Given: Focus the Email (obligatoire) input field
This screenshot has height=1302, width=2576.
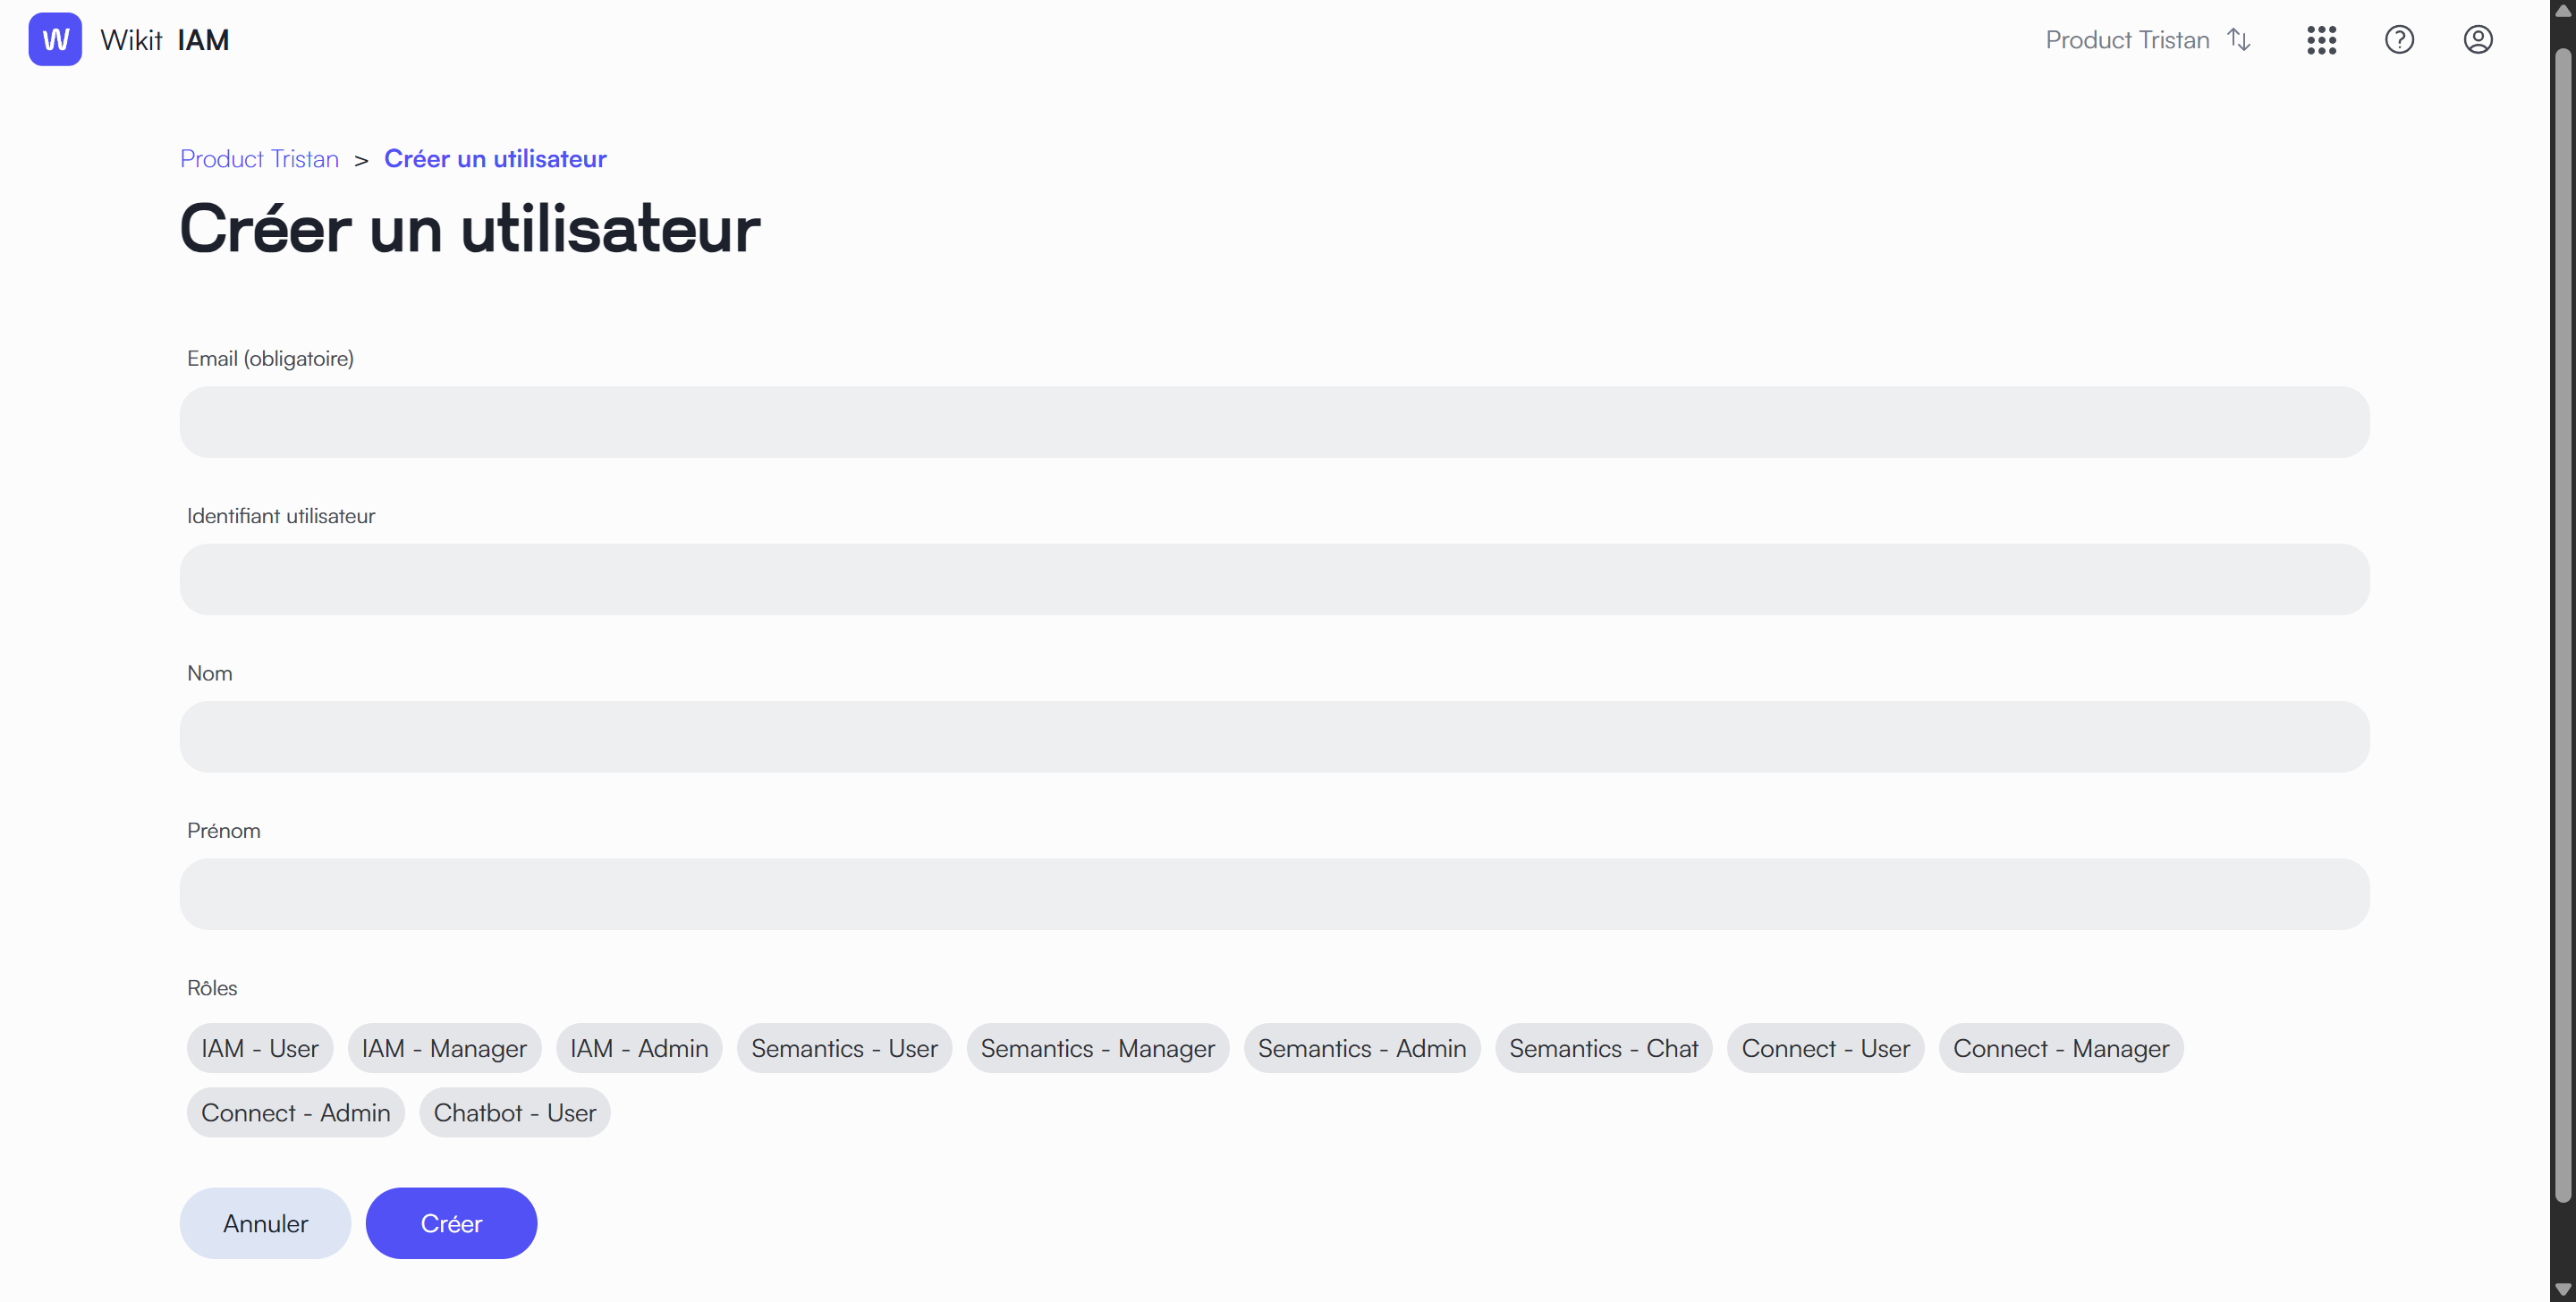Looking at the screenshot, I should (1274, 422).
